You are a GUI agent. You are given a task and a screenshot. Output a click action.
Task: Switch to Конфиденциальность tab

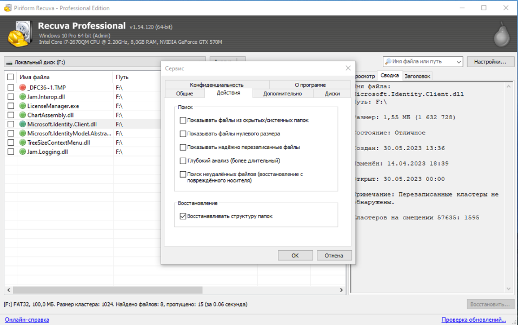click(217, 84)
